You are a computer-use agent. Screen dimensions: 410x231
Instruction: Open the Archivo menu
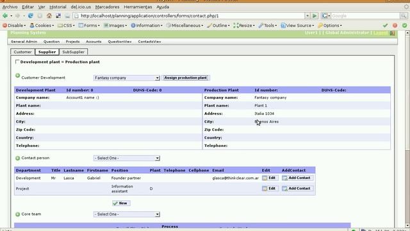click(10, 7)
